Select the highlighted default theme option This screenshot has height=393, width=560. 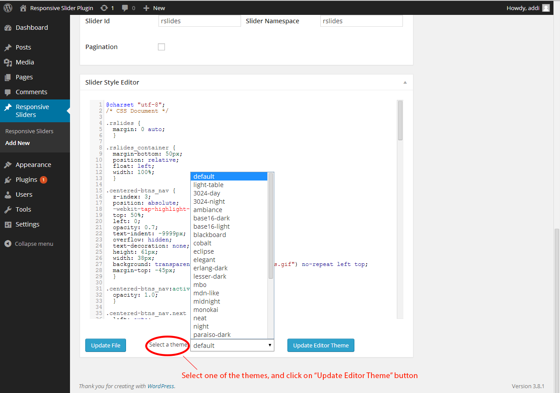(x=229, y=177)
